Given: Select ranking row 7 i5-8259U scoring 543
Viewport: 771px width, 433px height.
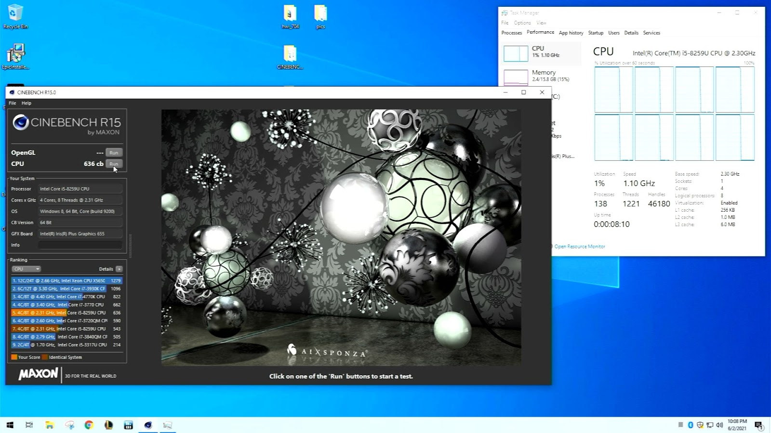Looking at the screenshot, I should click(x=67, y=329).
